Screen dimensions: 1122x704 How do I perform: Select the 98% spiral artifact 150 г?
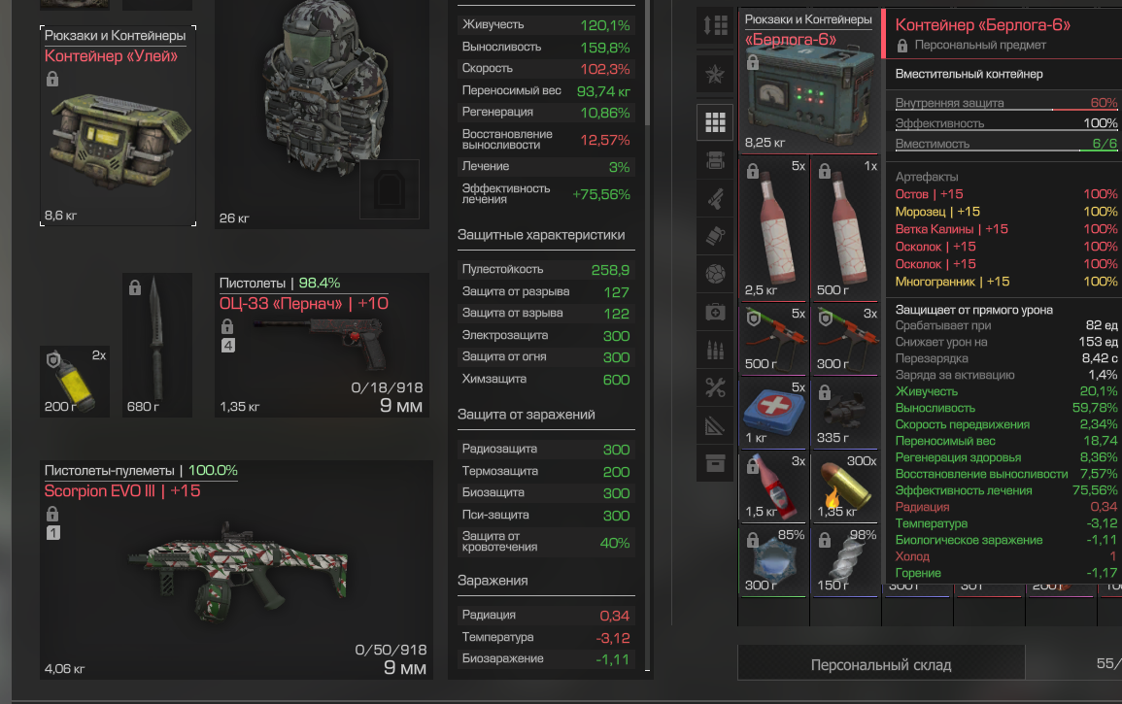point(845,561)
